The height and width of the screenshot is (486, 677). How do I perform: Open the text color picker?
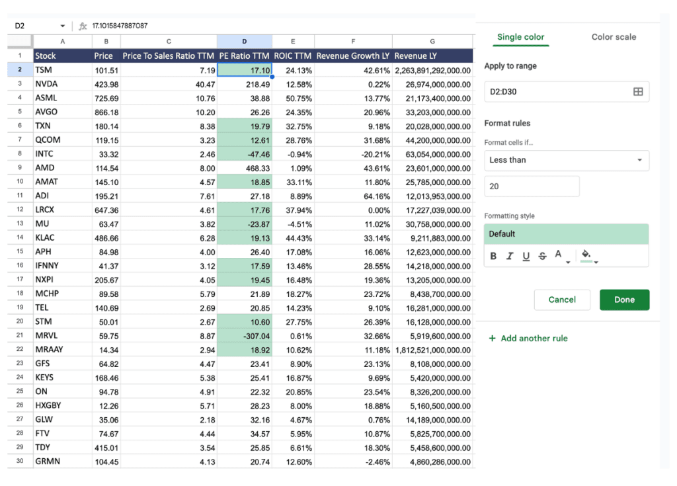click(557, 254)
